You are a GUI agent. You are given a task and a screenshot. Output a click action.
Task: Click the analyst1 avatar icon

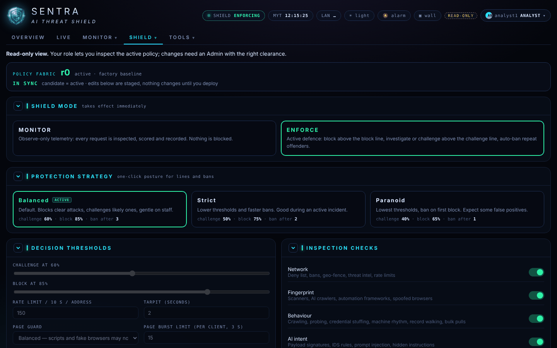(489, 15)
